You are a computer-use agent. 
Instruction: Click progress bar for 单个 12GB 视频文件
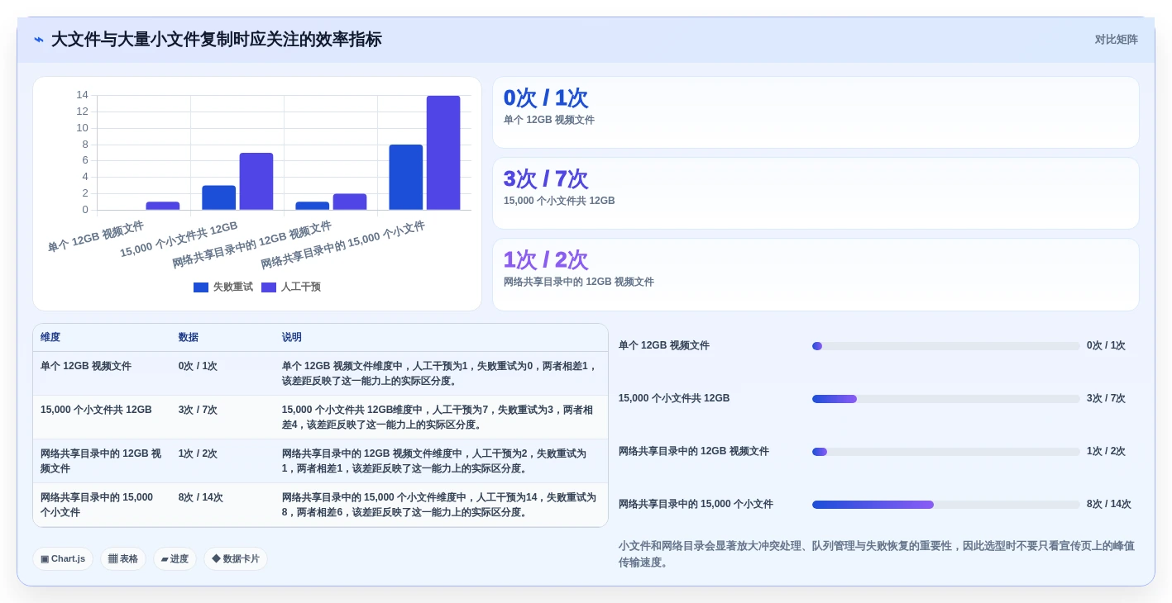(x=946, y=346)
